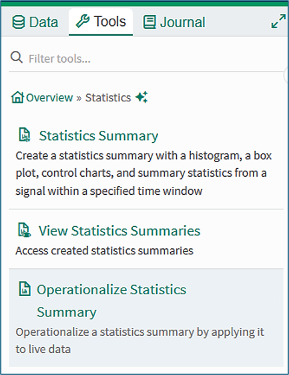
Task: Click the magnifier search icon
Action: coord(17,57)
